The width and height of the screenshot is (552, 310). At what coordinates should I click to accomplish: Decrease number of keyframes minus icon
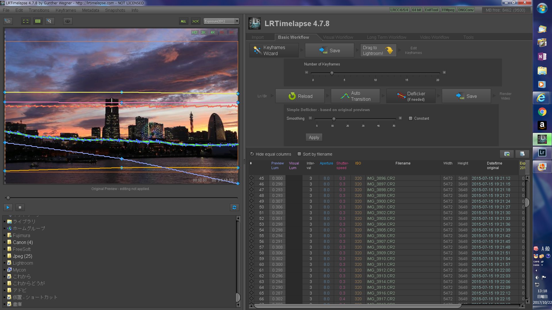tap(306, 73)
